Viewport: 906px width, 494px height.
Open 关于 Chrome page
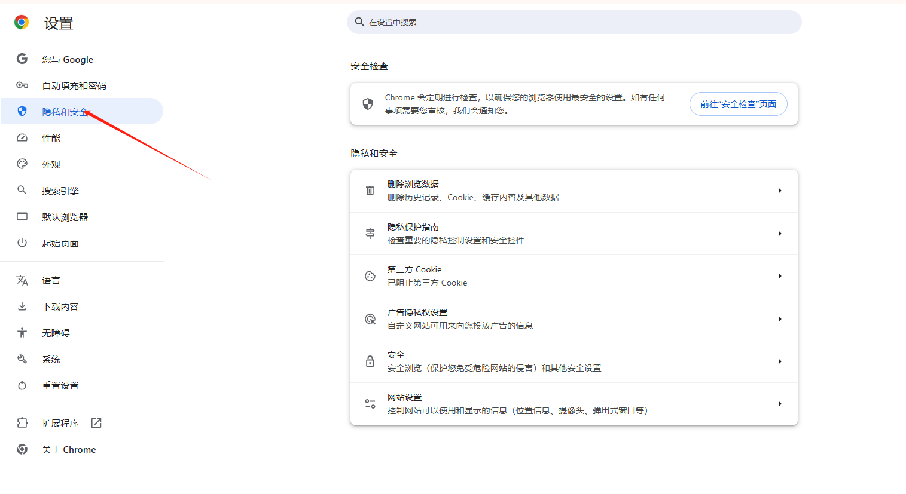[81, 449]
